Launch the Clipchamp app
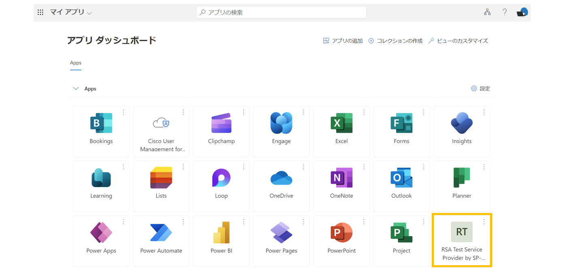Screen dimensions: 563x268 [x=221, y=131]
